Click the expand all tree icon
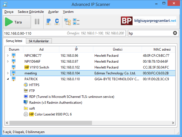Image resolution: width=182 pixels, height=137 pixels. tap(67, 22)
